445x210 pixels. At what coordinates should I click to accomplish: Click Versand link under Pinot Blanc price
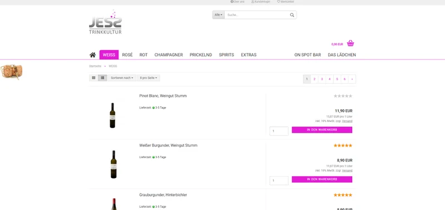pyautogui.click(x=347, y=121)
